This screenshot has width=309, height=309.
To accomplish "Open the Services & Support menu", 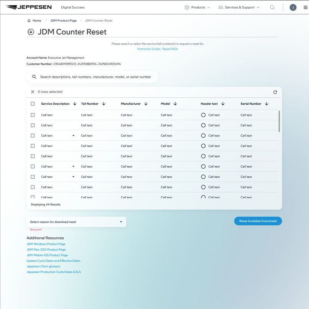I will click(x=238, y=7).
